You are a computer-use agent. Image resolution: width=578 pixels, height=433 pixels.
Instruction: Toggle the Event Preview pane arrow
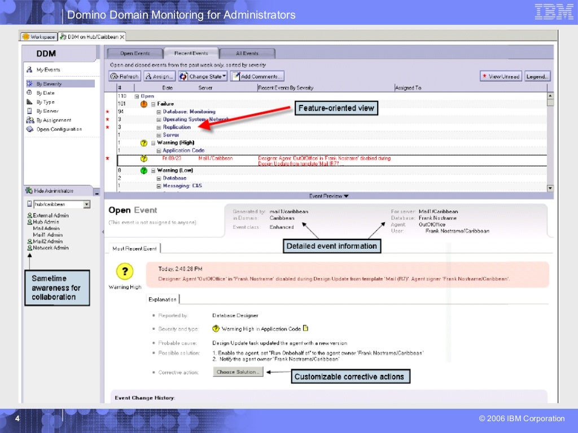tap(346, 196)
